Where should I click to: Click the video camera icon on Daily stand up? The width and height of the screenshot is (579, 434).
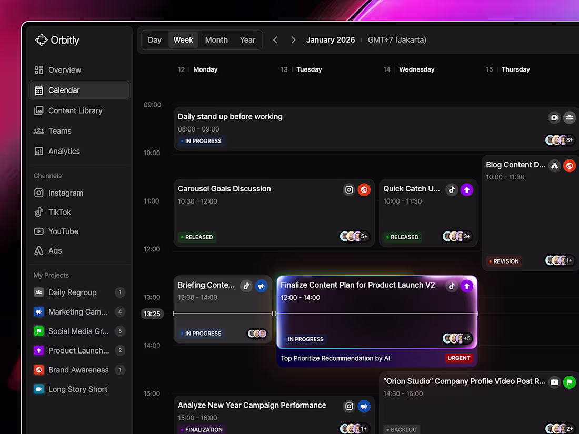point(554,117)
